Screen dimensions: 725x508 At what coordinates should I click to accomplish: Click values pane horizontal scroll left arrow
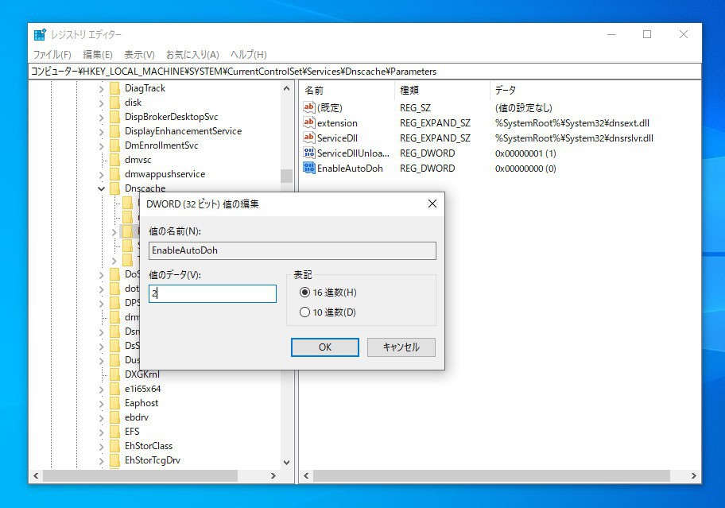[306, 475]
